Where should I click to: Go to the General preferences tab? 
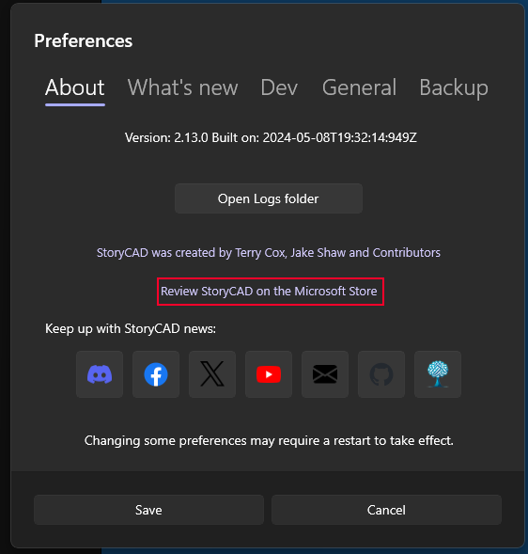pos(359,87)
